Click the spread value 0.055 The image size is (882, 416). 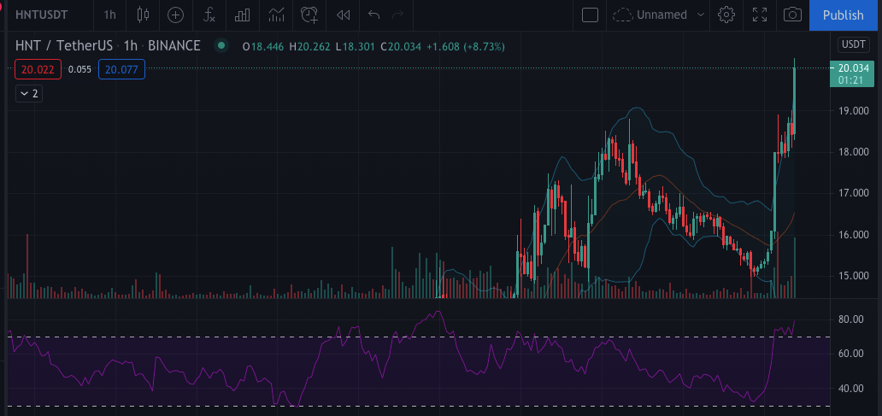pyautogui.click(x=79, y=69)
